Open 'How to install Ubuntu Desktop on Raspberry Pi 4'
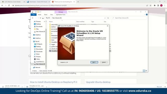The image size is (167, 94). [53, 82]
